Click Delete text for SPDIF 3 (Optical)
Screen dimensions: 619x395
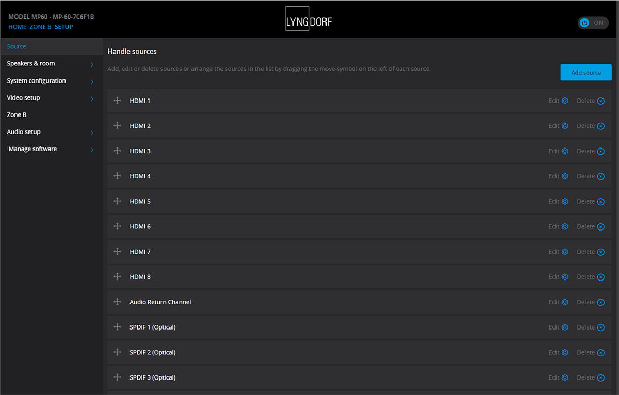[x=585, y=377]
